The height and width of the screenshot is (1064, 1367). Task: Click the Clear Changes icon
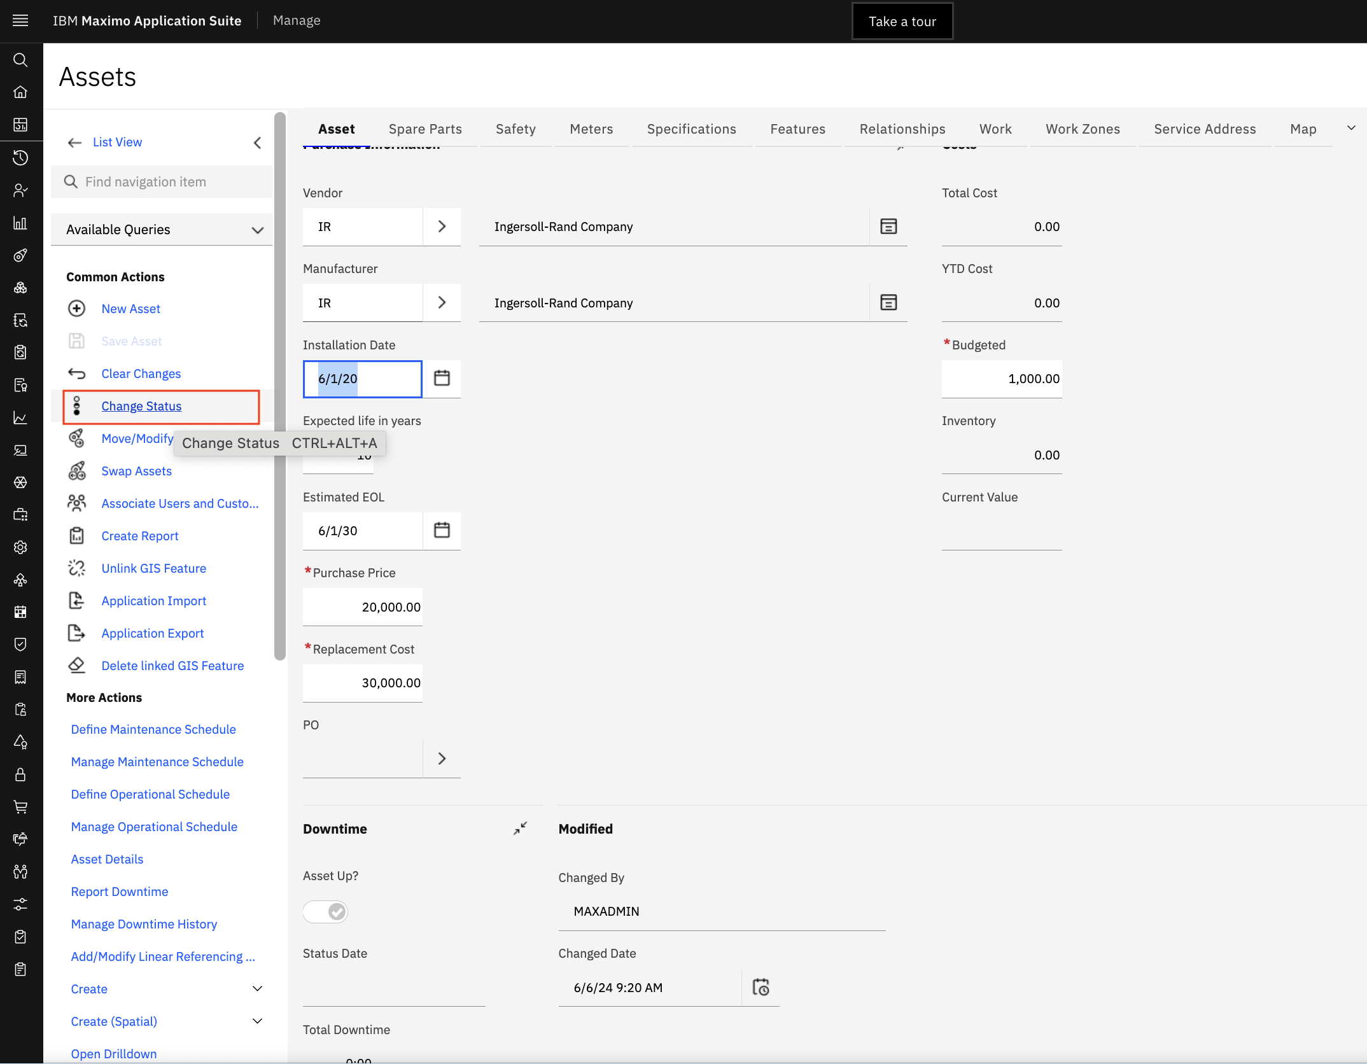tap(76, 373)
